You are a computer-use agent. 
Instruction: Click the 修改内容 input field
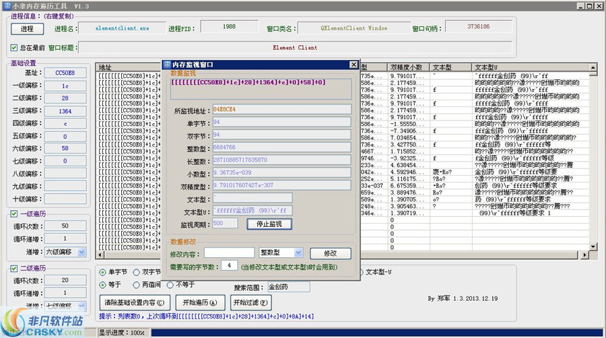click(x=230, y=253)
